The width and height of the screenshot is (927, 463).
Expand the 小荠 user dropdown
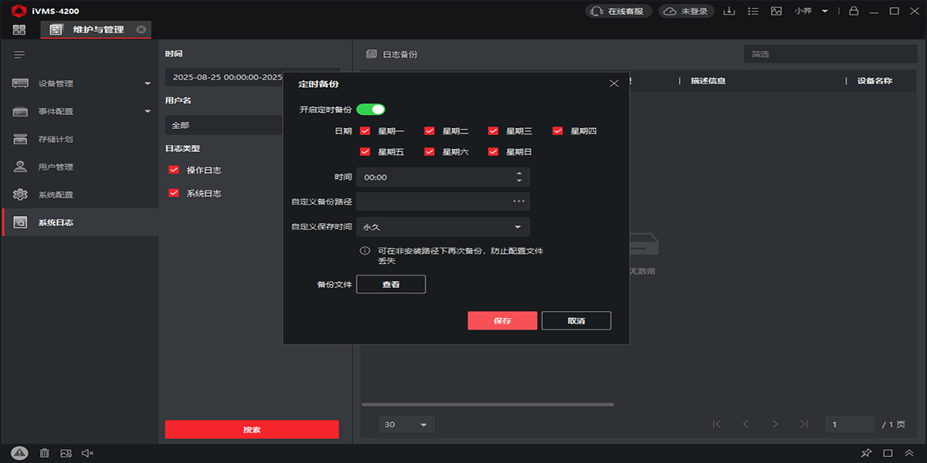pos(811,12)
